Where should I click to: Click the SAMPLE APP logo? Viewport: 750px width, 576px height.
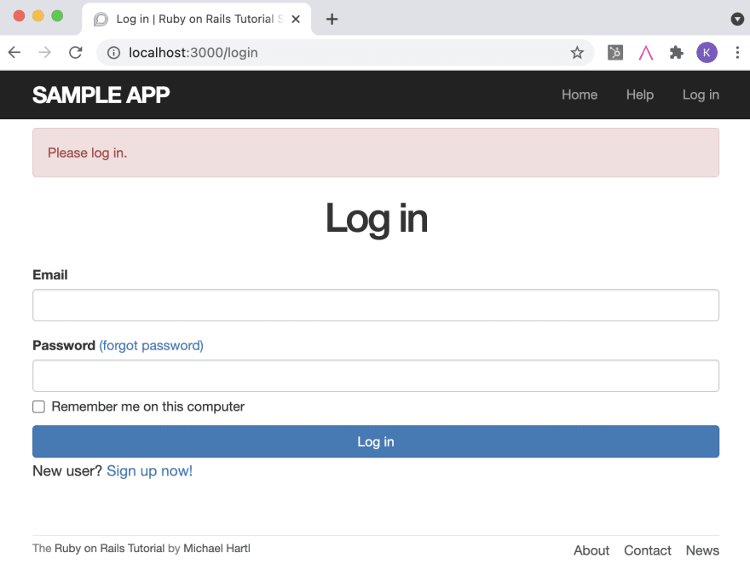click(x=101, y=95)
